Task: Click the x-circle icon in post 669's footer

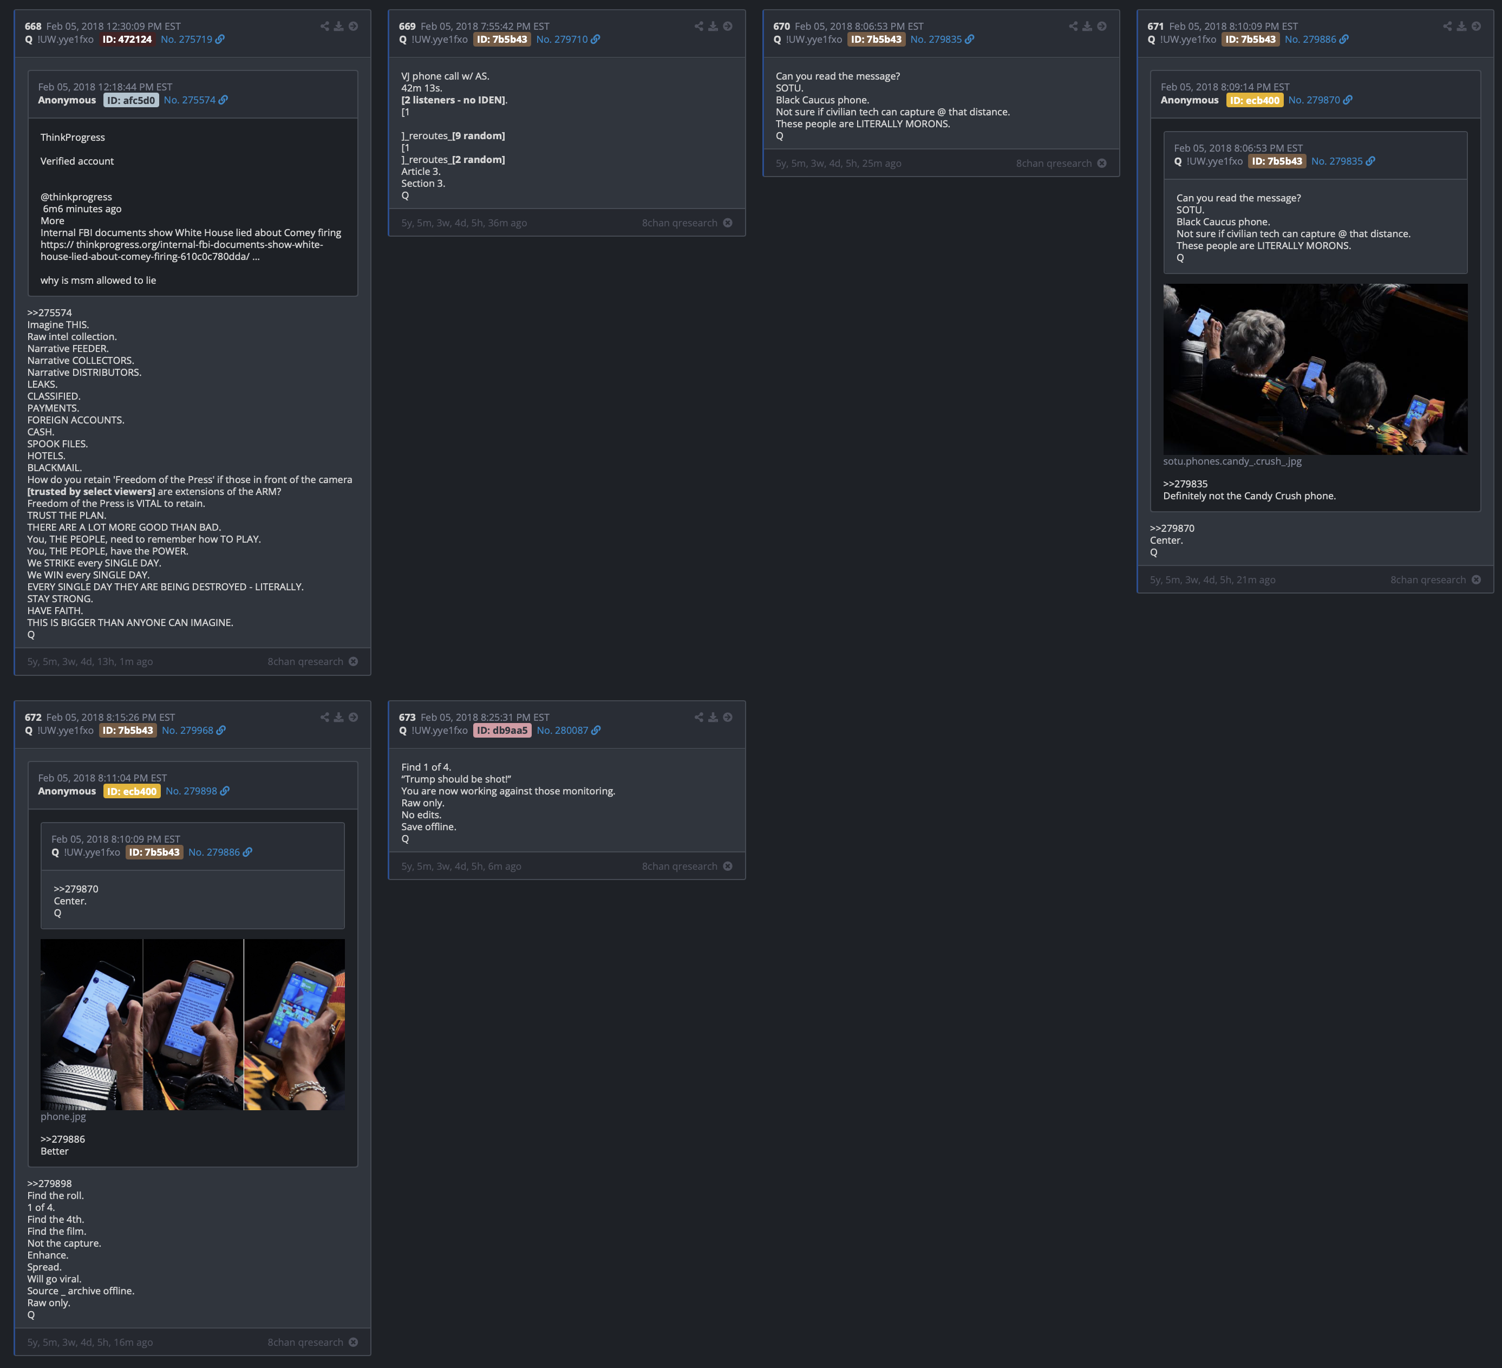Action: pyautogui.click(x=728, y=223)
